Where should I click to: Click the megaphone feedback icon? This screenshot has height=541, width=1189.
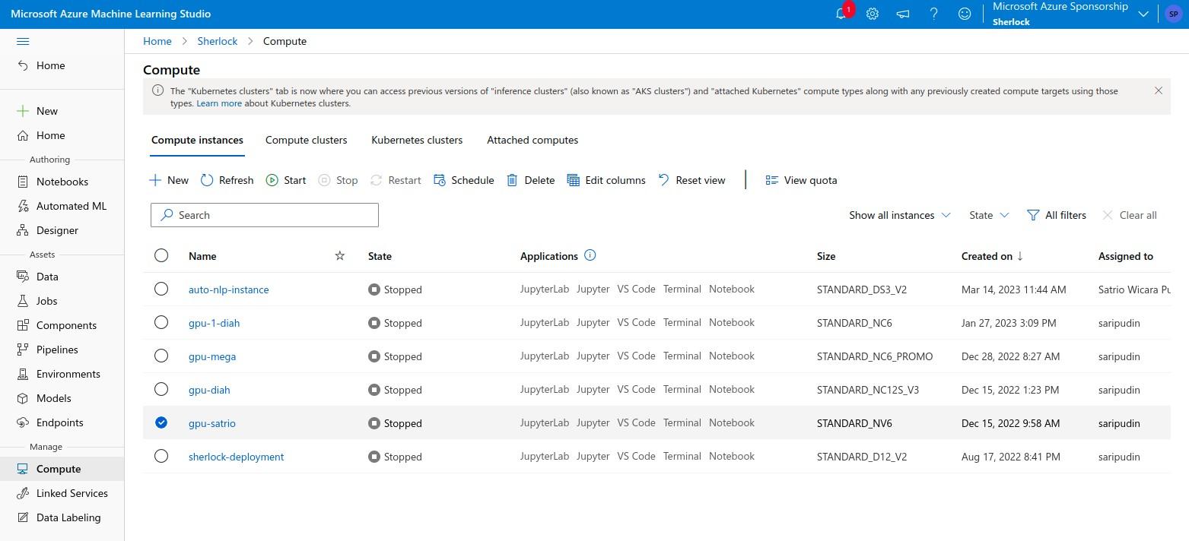point(903,14)
